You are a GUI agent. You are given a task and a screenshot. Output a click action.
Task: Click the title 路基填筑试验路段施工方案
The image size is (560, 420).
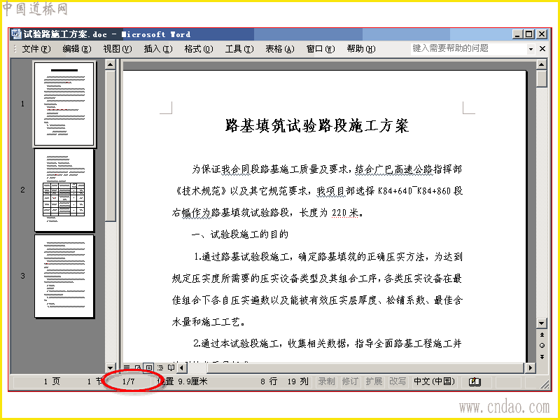tap(317, 126)
